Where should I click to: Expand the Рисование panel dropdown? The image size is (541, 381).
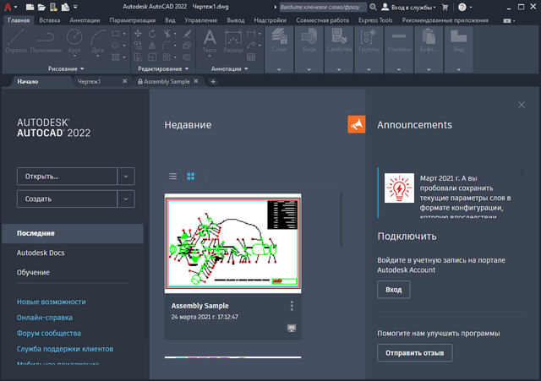pos(83,68)
